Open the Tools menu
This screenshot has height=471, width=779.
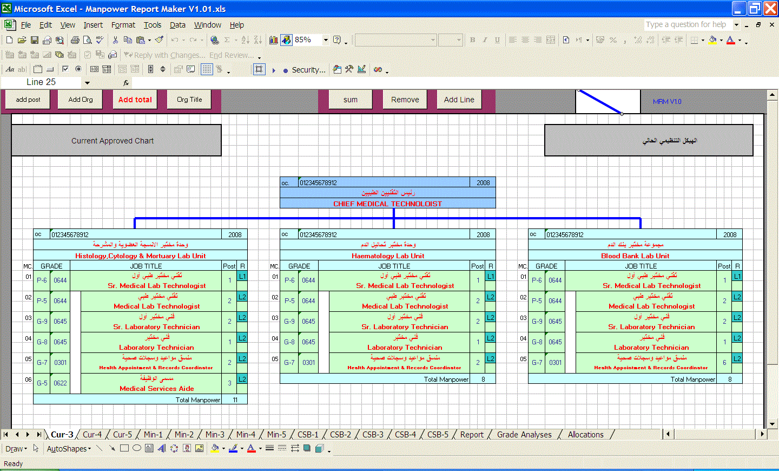(153, 25)
